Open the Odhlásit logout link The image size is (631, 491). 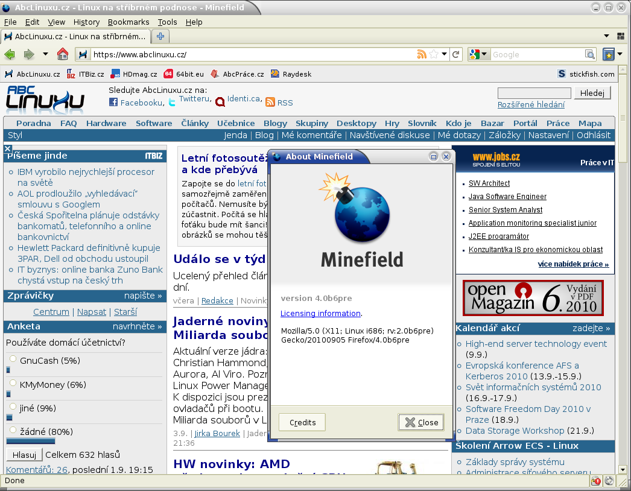(594, 135)
